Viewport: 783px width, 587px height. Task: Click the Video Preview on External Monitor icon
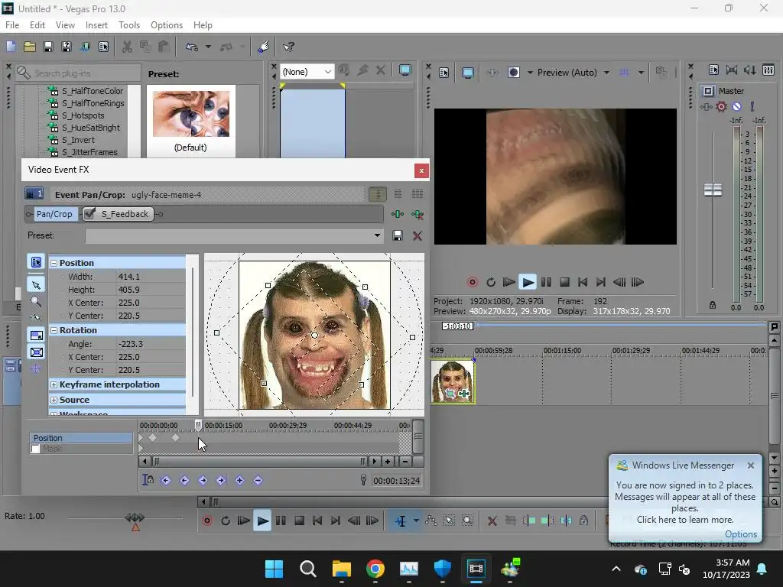click(x=468, y=73)
